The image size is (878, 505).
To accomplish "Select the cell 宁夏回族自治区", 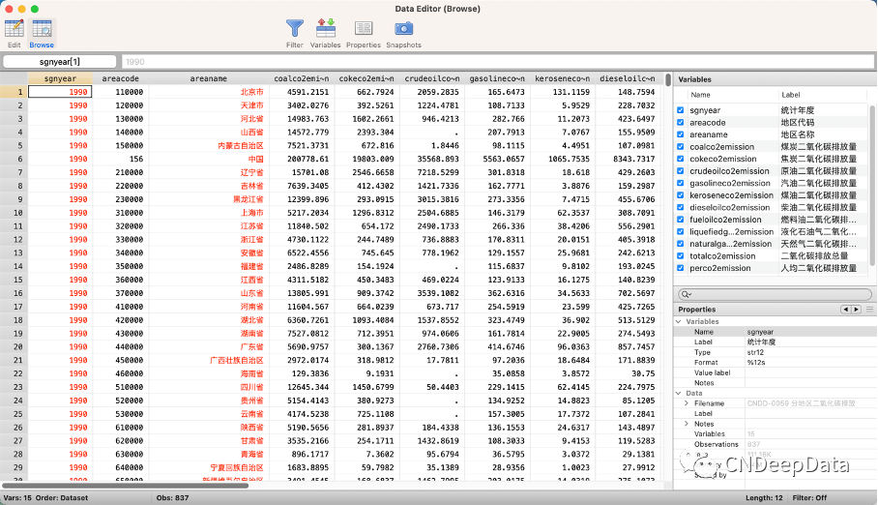I will 209,467.
